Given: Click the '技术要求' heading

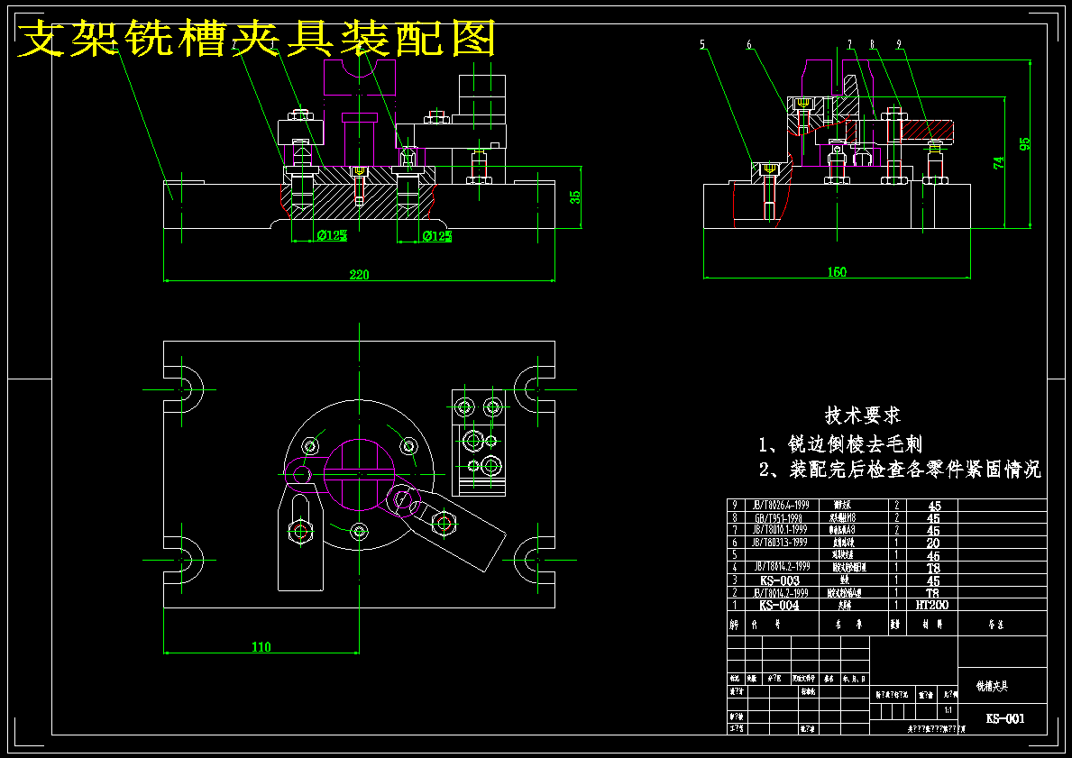Looking at the screenshot, I should tap(863, 415).
